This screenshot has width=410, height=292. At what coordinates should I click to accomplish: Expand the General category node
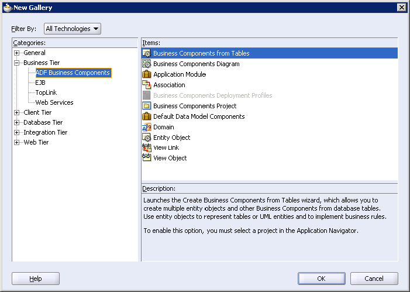[17, 53]
